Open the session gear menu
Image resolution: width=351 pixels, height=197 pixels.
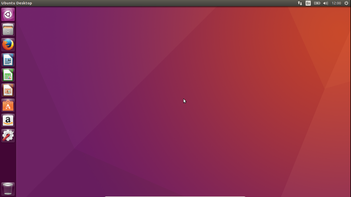pos(346,3)
